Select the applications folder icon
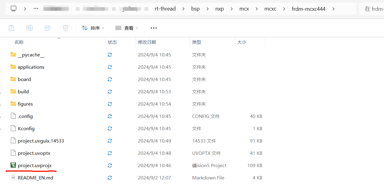This screenshot has width=384, height=186. 13,67
